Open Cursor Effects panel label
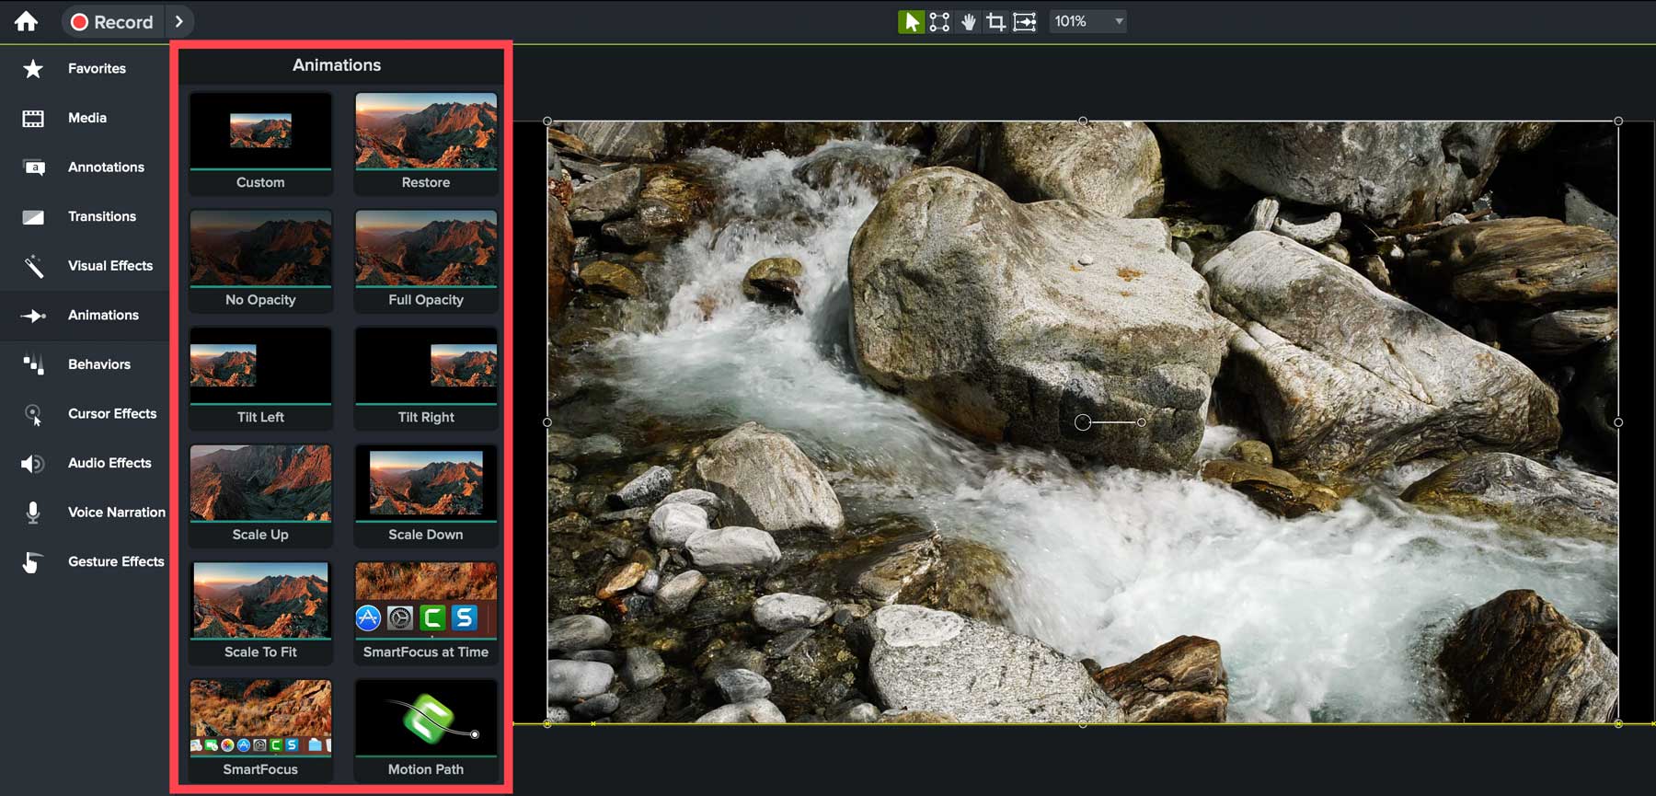 click(112, 413)
